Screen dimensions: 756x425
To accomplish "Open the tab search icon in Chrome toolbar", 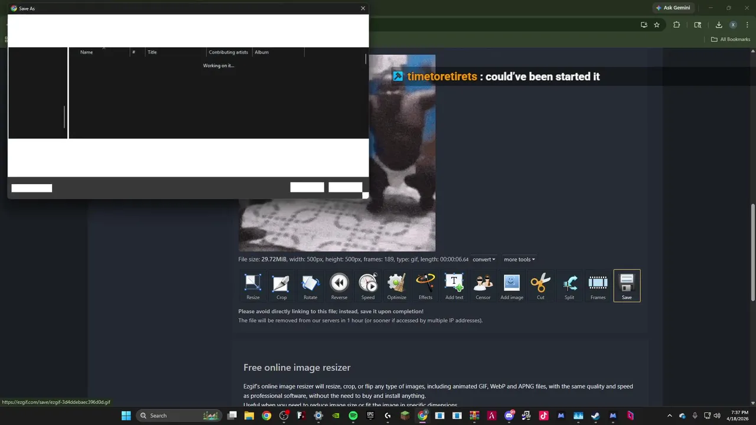I will coord(698,25).
